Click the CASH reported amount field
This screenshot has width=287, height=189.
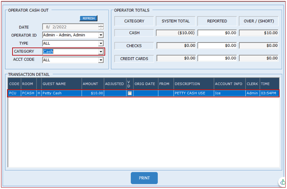click(x=217, y=33)
